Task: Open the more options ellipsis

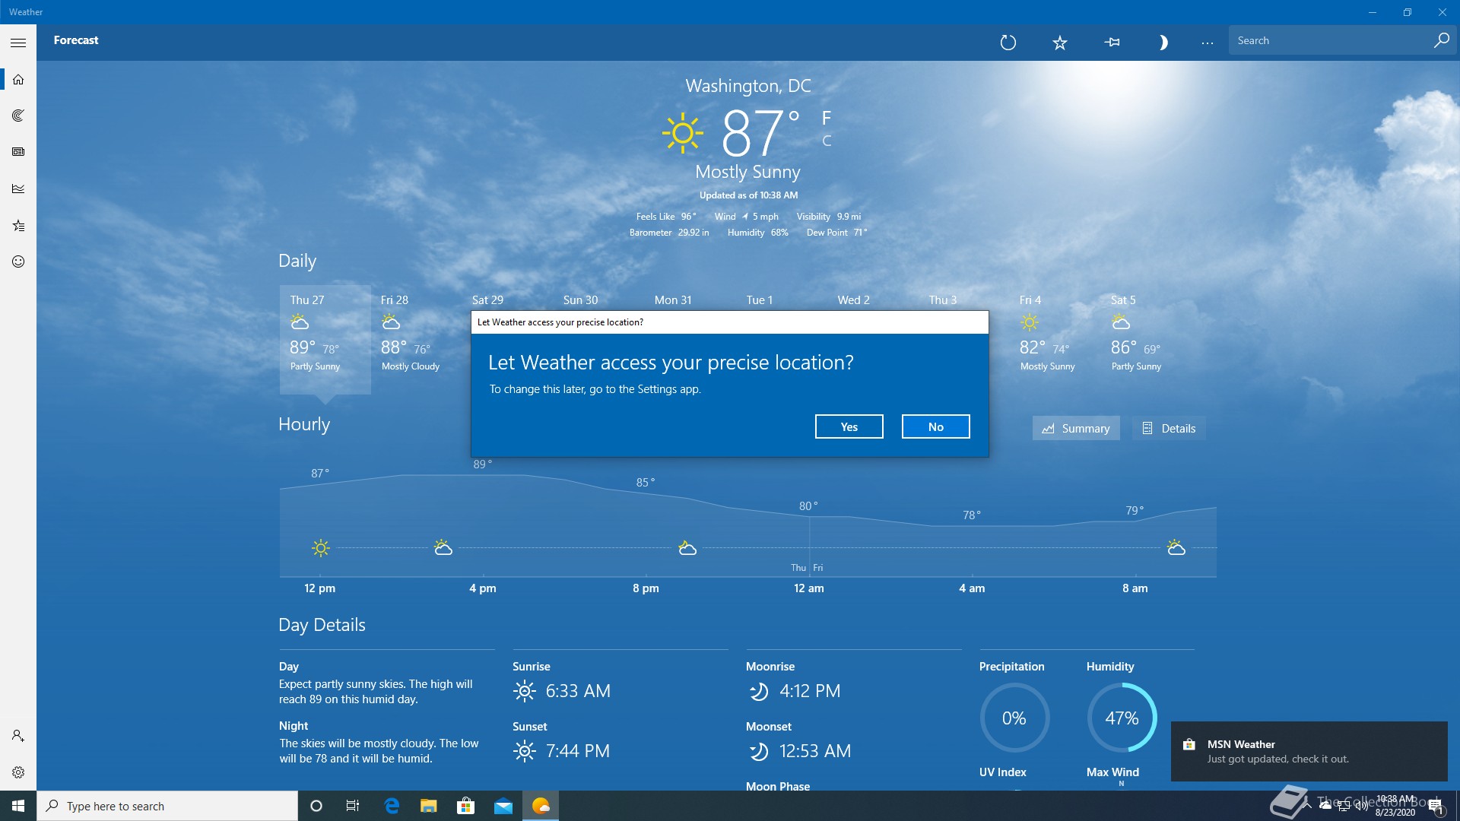Action: tap(1208, 43)
